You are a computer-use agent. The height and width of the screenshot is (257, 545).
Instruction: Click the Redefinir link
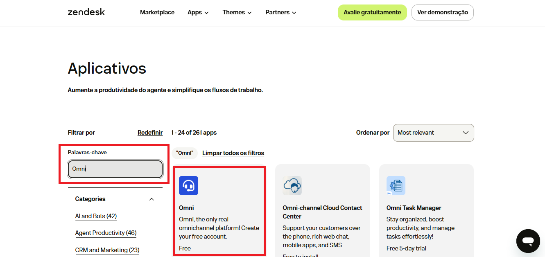click(150, 133)
